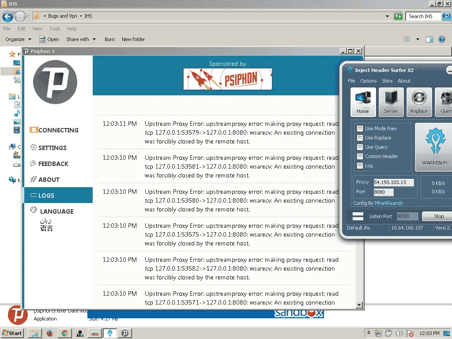Click New folder button
452x339 pixels.
(133, 39)
